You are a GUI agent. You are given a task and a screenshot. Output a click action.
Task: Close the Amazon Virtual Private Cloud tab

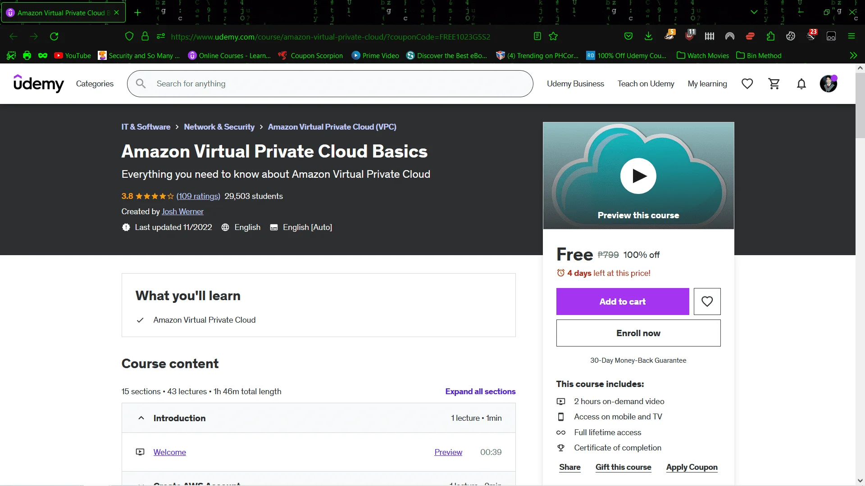pos(117,13)
